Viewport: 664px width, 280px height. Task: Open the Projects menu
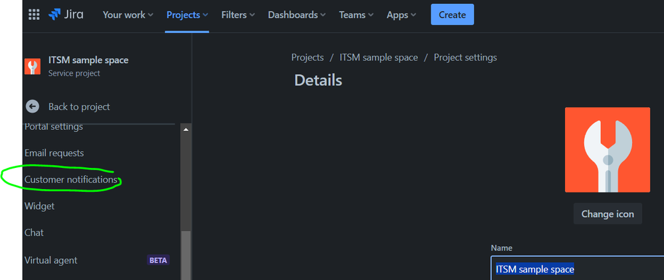[187, 15]
